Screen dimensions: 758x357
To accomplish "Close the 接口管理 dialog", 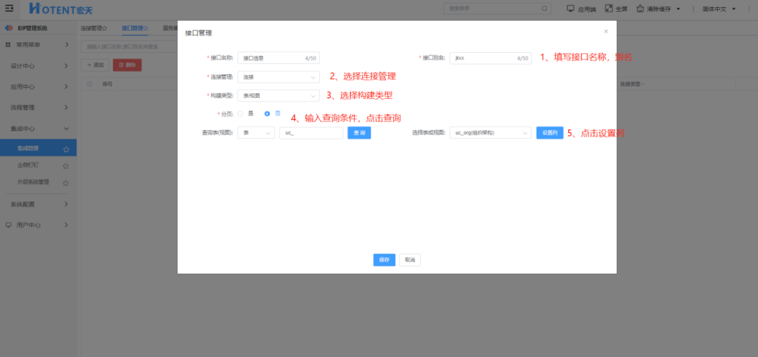I will click(x=606, y=32).
